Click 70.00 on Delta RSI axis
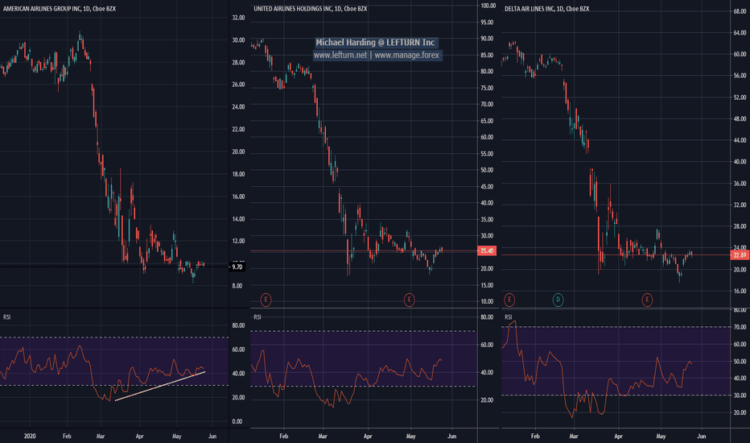 click(740, 327)
